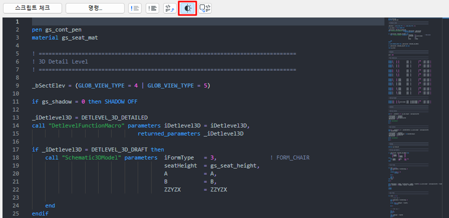
Task: Click on "gs_seat_mat" text
Action: (80, 37)
